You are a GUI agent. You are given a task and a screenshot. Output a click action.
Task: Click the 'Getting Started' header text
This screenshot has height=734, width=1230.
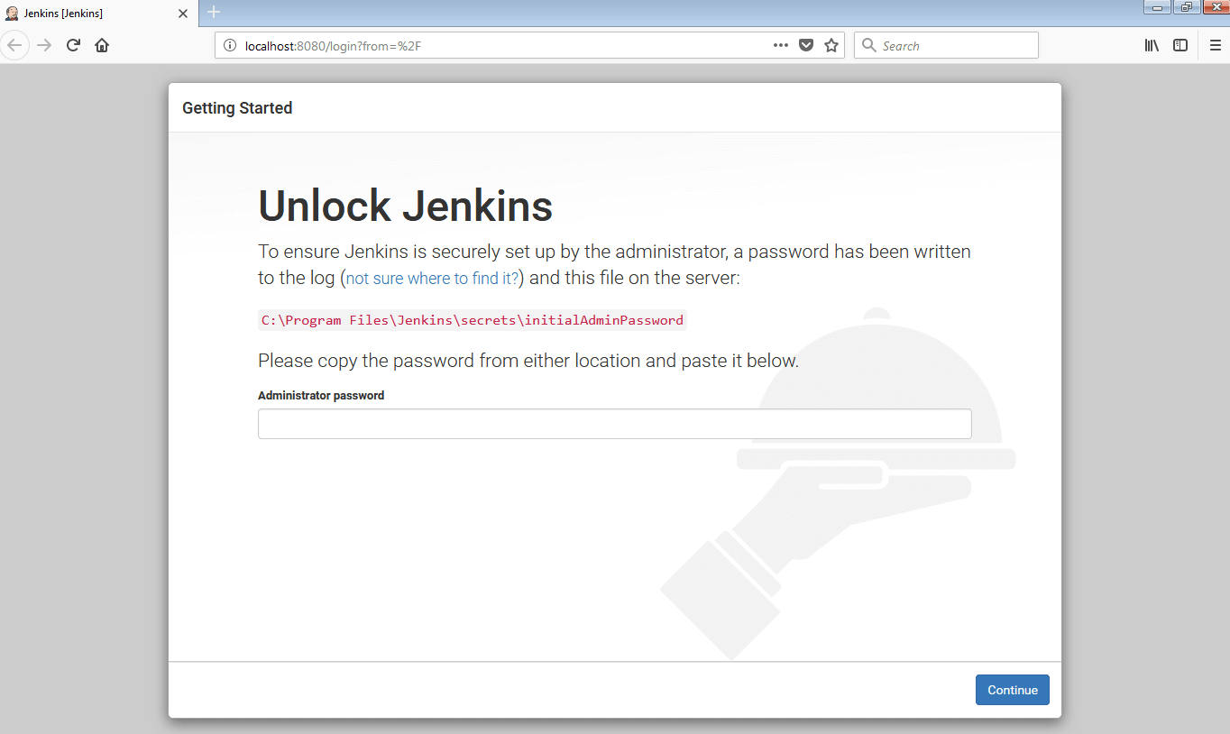pos(237,108)
